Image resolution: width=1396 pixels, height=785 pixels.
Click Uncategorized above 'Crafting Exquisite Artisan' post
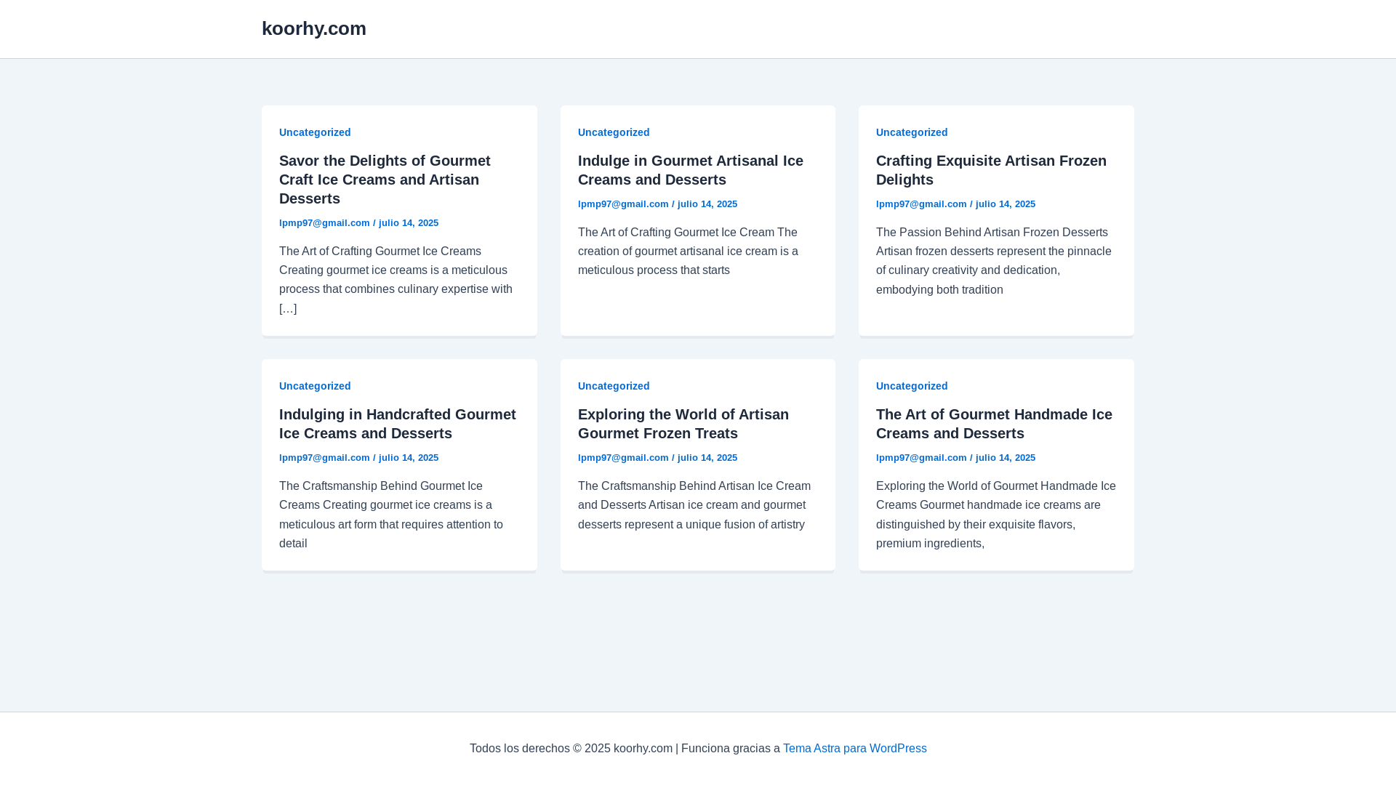[x=912, y=132]
